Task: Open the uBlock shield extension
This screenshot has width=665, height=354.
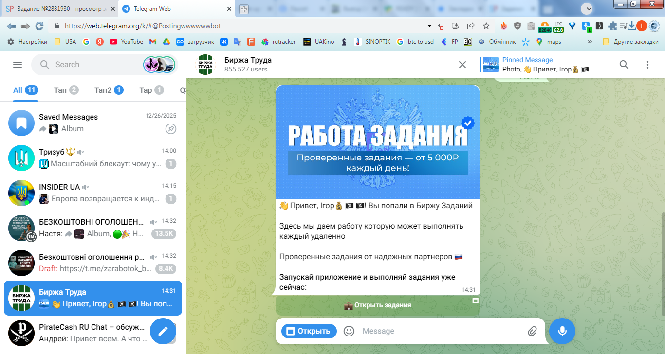Action: point(517,26)
